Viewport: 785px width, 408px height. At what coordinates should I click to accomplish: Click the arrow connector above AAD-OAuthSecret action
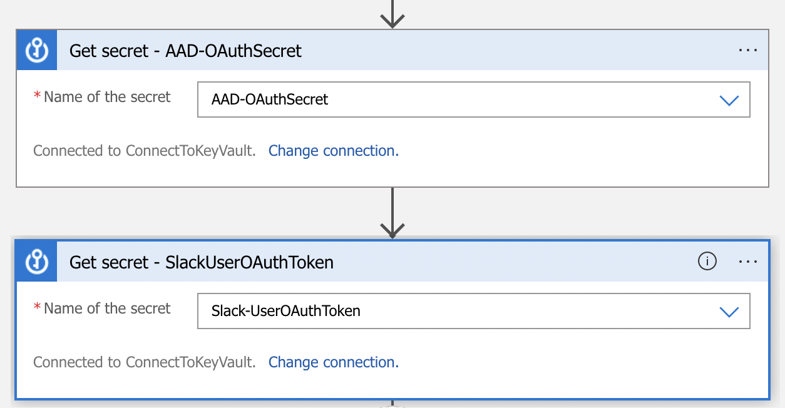392,14
